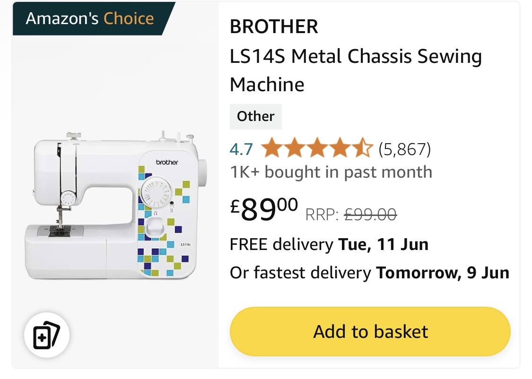The image size is (532, 379).
Task: Open the sewing machine product image
Action: pyautogui.click(x=116, y=206)
